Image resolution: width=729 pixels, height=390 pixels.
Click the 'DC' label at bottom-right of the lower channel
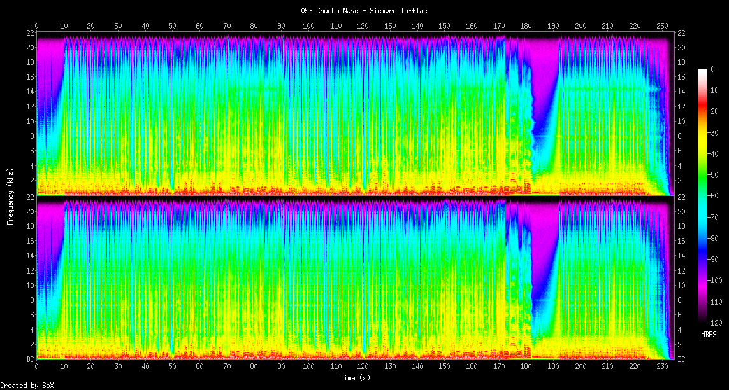(x=681, y=359)
